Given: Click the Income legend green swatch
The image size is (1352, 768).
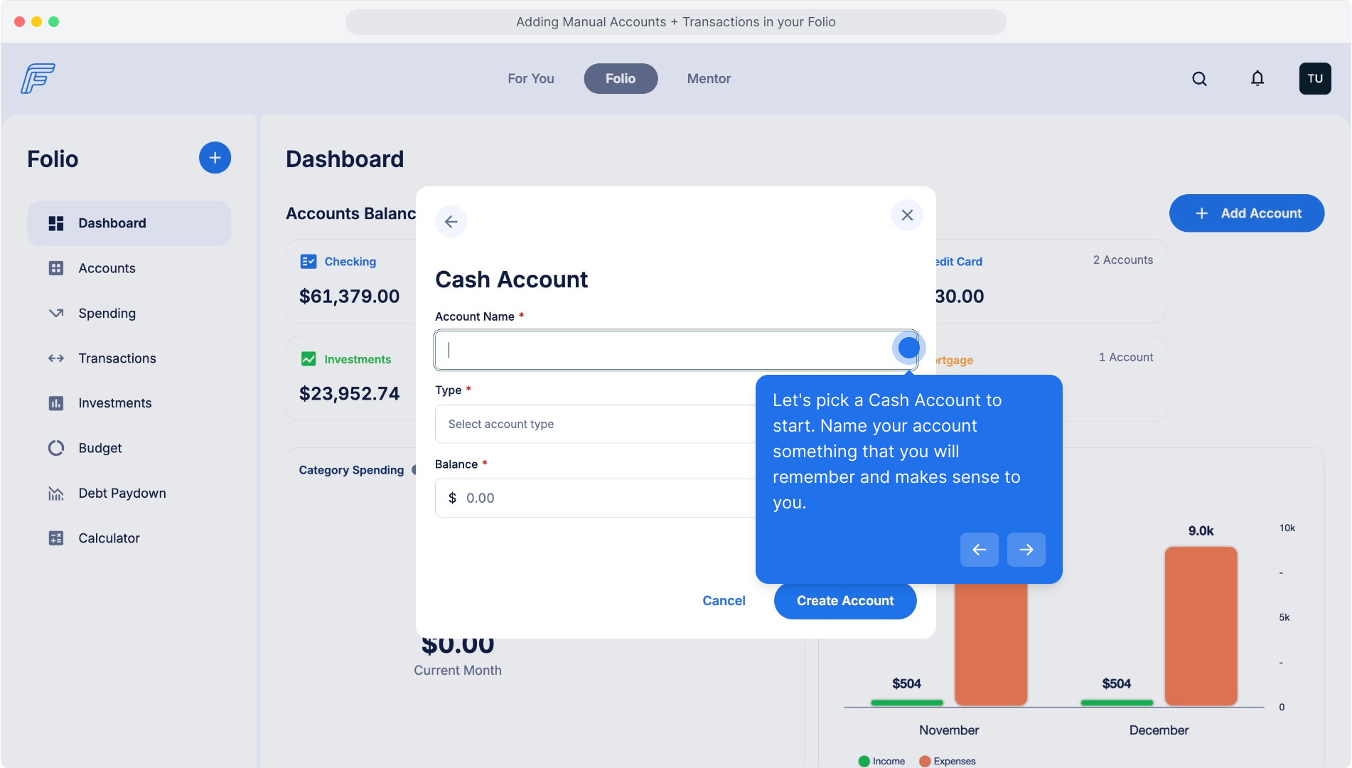Looking at the screenshot, I should 864,761.
